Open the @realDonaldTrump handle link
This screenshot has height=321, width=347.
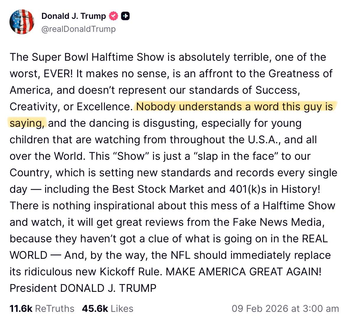click(x=78, y=29)
